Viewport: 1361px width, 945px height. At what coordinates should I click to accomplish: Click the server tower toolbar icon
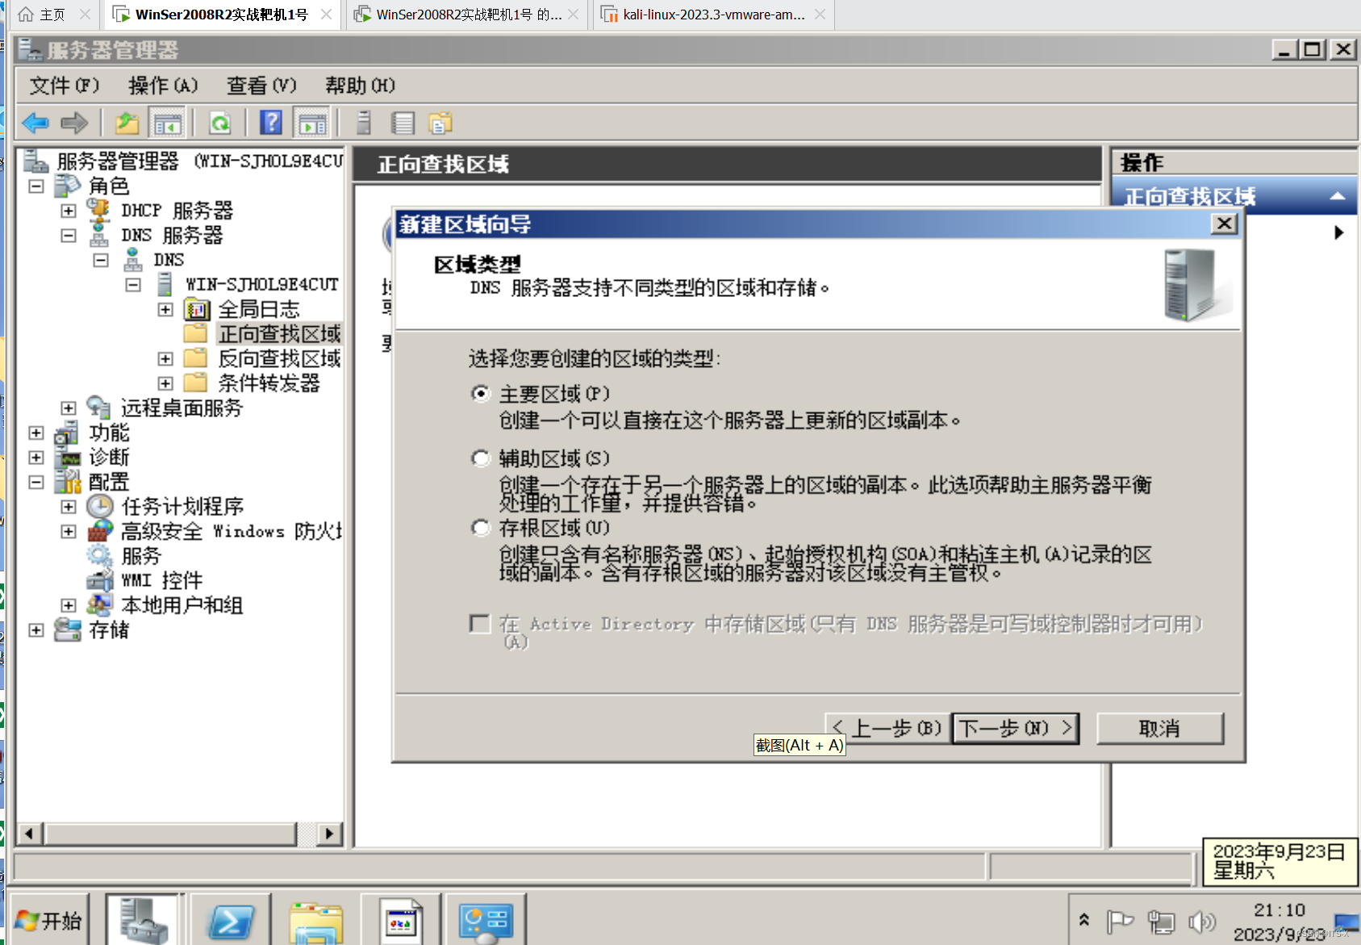(364, 123)
